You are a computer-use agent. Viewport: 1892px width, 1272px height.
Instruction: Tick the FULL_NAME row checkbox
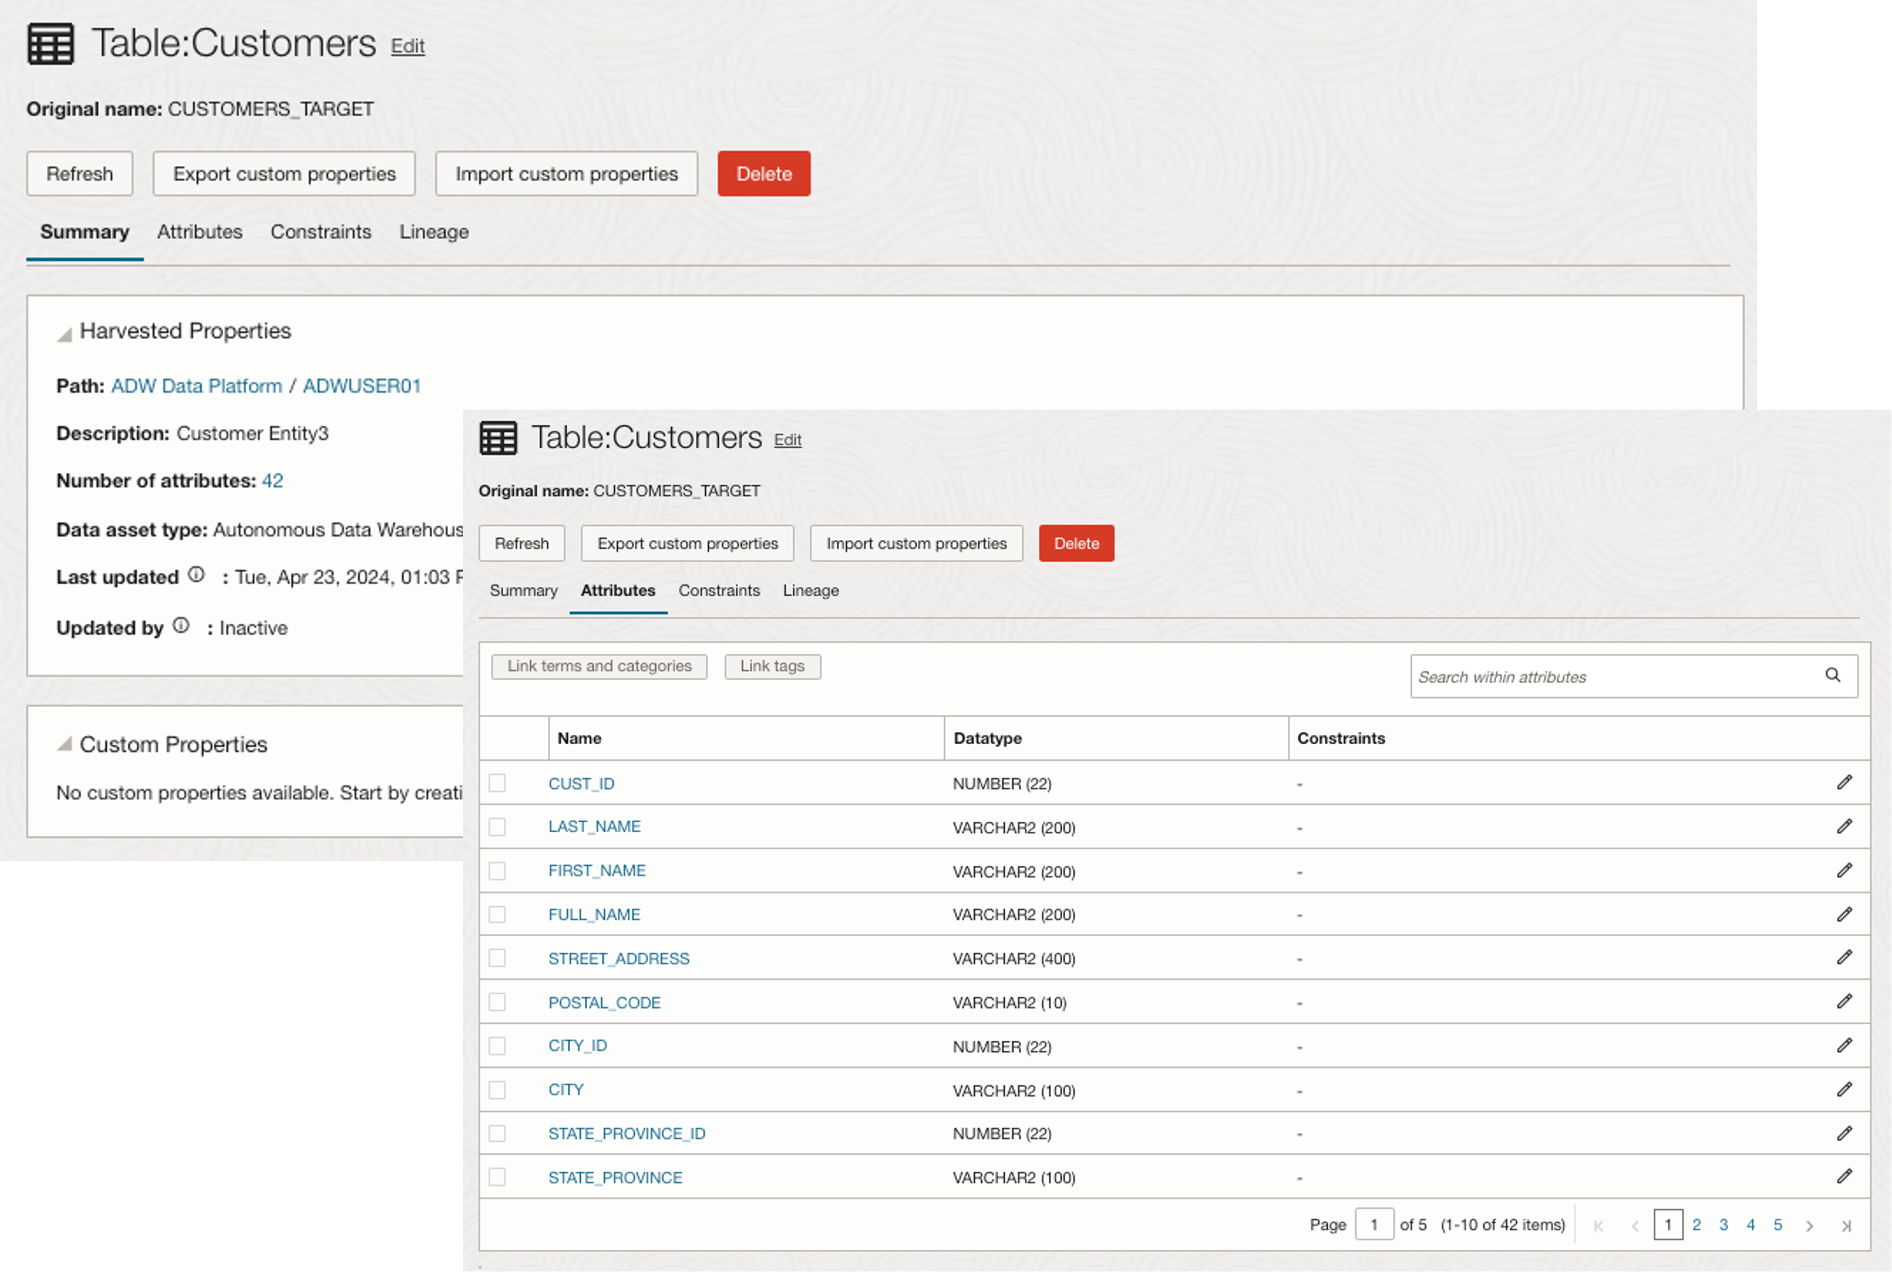(497, 914)
